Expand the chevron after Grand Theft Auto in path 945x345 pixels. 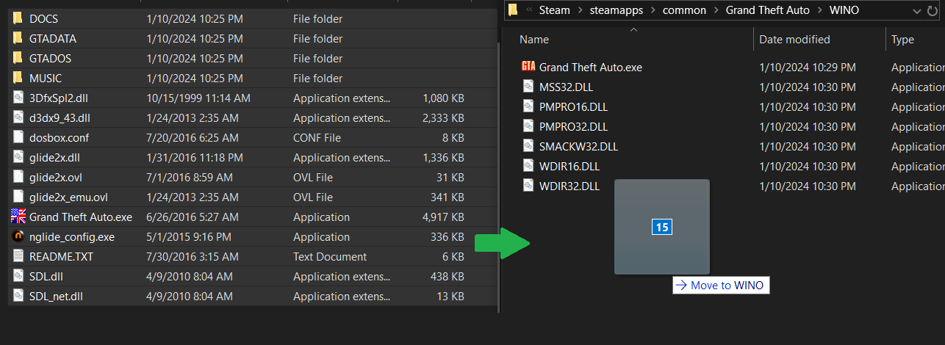[x=819, y=10]
